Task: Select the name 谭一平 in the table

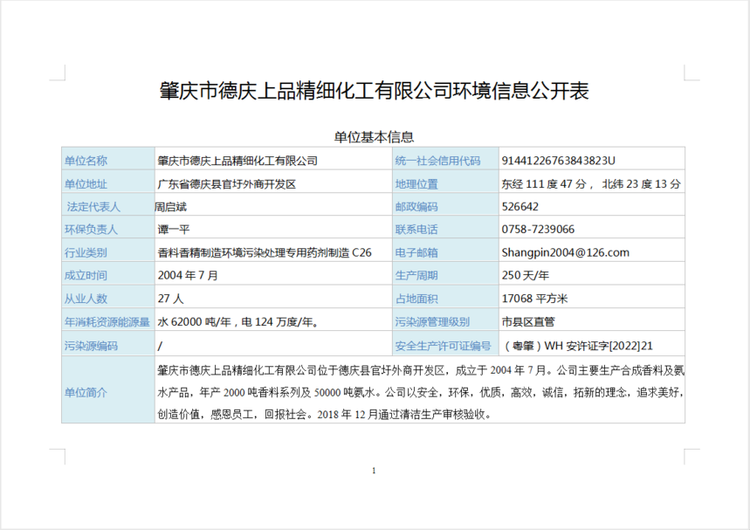Action: click(173, 230)
